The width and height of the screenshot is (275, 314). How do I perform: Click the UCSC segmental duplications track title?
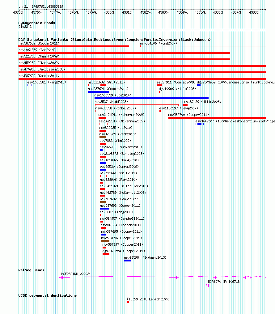(x=48, y=295)
